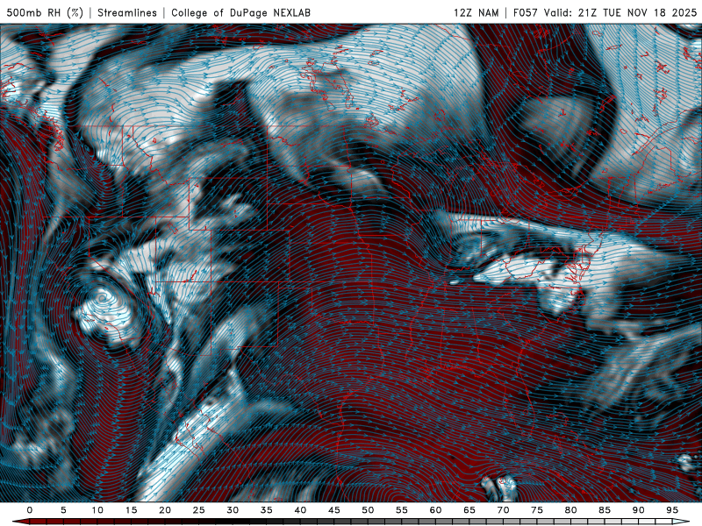Click the colorbar label '65'
702x526 pixels.
coord(469,510)
